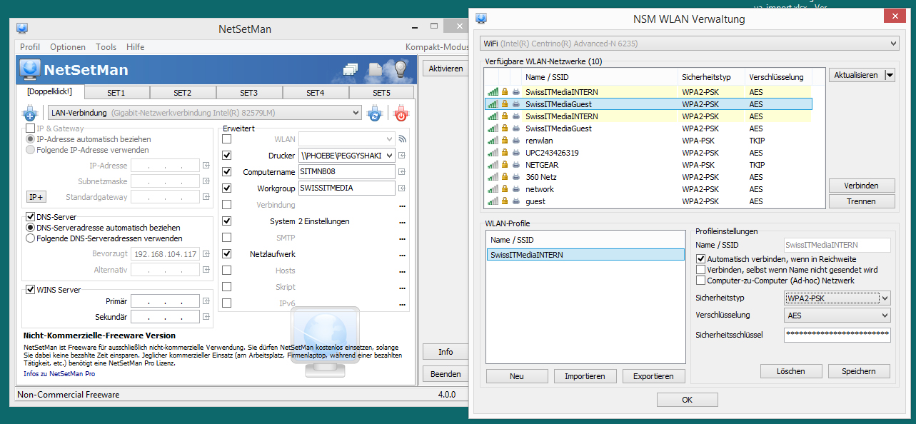Click the Trennen button
This screenshot has width=916, height=424.
[862, 201]
